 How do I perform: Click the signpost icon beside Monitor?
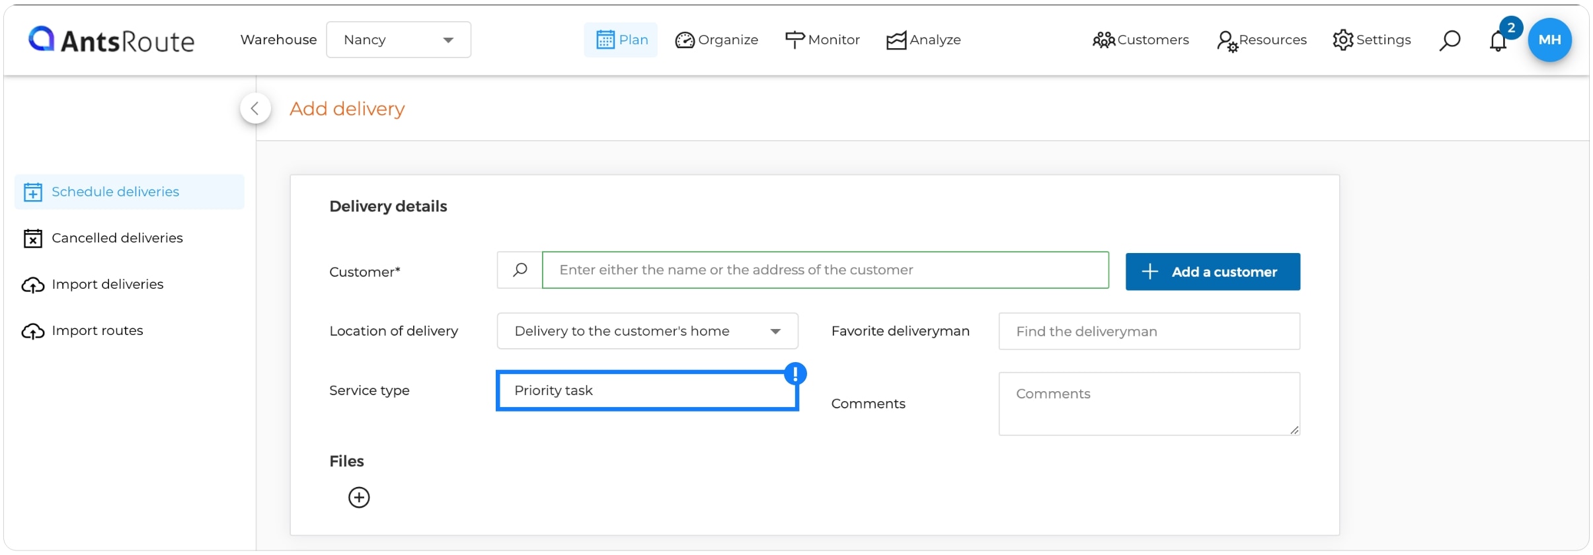tap(795, 40)
